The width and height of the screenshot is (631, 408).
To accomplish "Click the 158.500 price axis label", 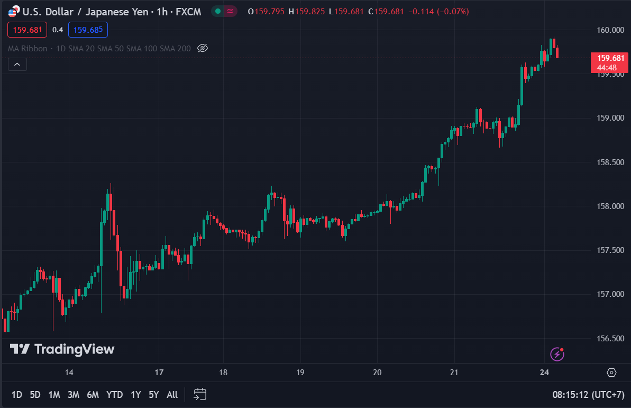I will (x=610, y=162).
